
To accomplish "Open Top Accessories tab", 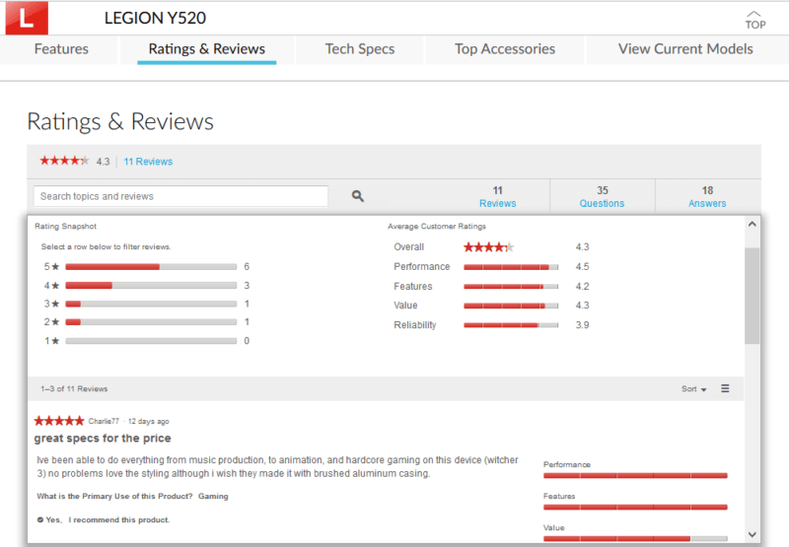I will [x=505, y=48].
